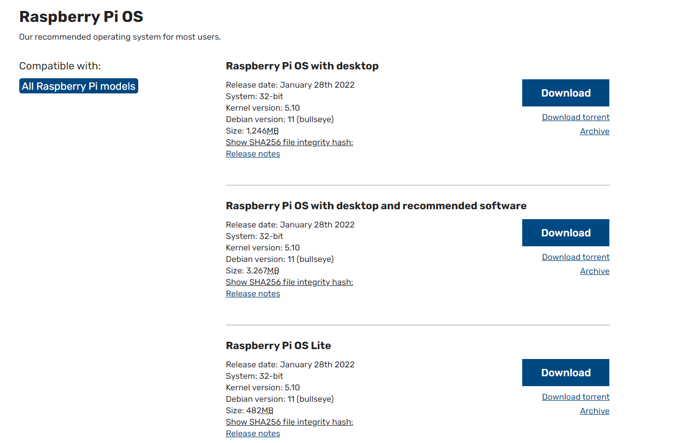The width and height of the screenshot is (673, 443).
Task: Click the Size: 1,246MB text
Action: click(x=253, y=131)
